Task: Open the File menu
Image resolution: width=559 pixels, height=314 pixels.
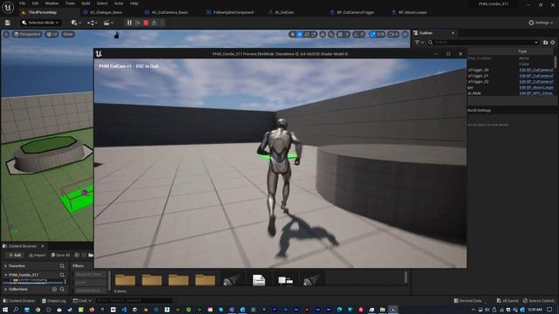Action: pos(22,3)
